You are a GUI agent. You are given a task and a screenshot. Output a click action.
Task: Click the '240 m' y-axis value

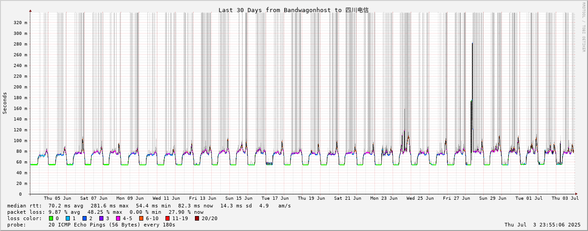click(20, 66)
